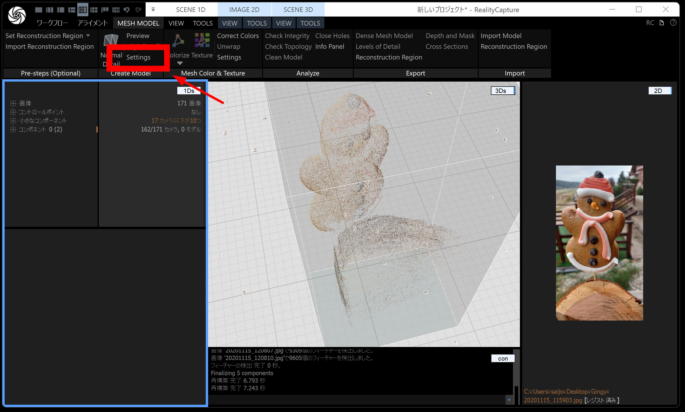Click the Colorize icon
Viewport: 685px width, 412px height.
[178, 40]
